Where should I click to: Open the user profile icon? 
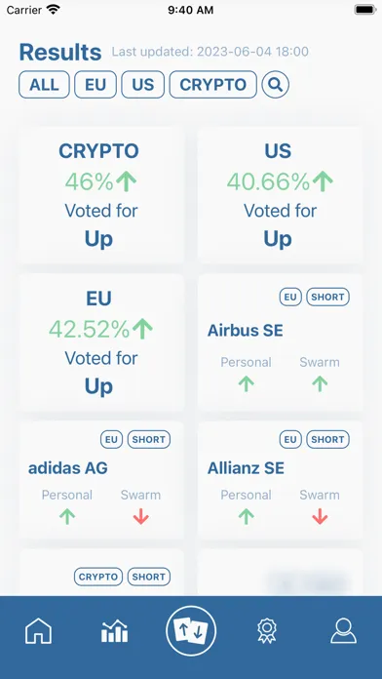click(343, 631)
